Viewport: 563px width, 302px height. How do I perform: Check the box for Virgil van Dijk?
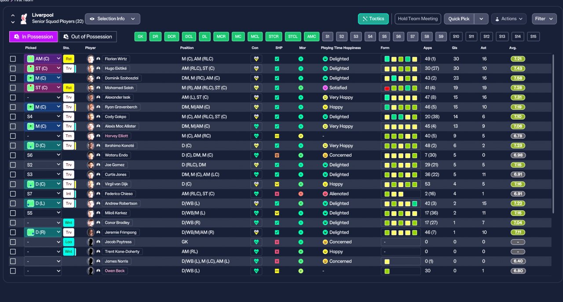pyautogui.click(x=13, y=184)
